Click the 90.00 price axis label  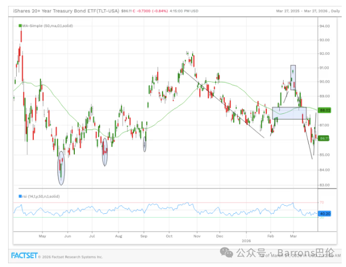tap(324, 82)
